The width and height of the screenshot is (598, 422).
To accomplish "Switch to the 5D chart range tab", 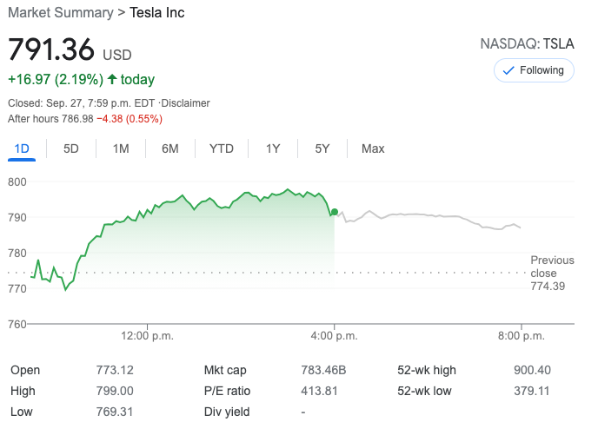I will point(71,148).
